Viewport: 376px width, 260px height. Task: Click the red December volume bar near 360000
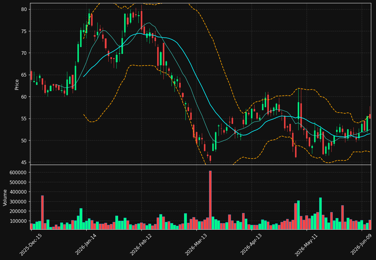pyautogui.click(x=42, y=212)
